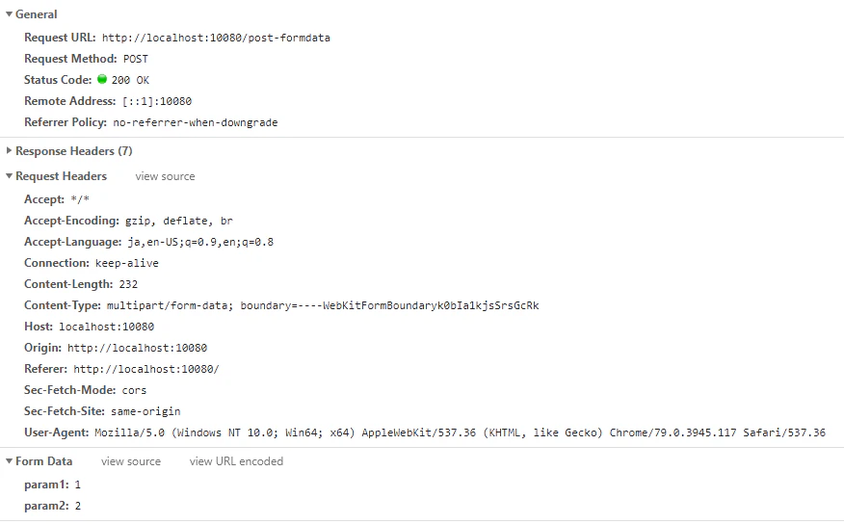Expand the Response Headers (7) section
This screenshot has width=844, height=524.
[9, 150]
